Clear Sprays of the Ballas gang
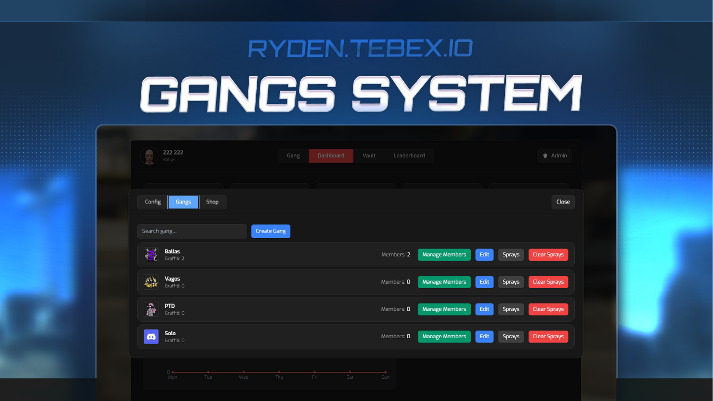 click(548, 255)
